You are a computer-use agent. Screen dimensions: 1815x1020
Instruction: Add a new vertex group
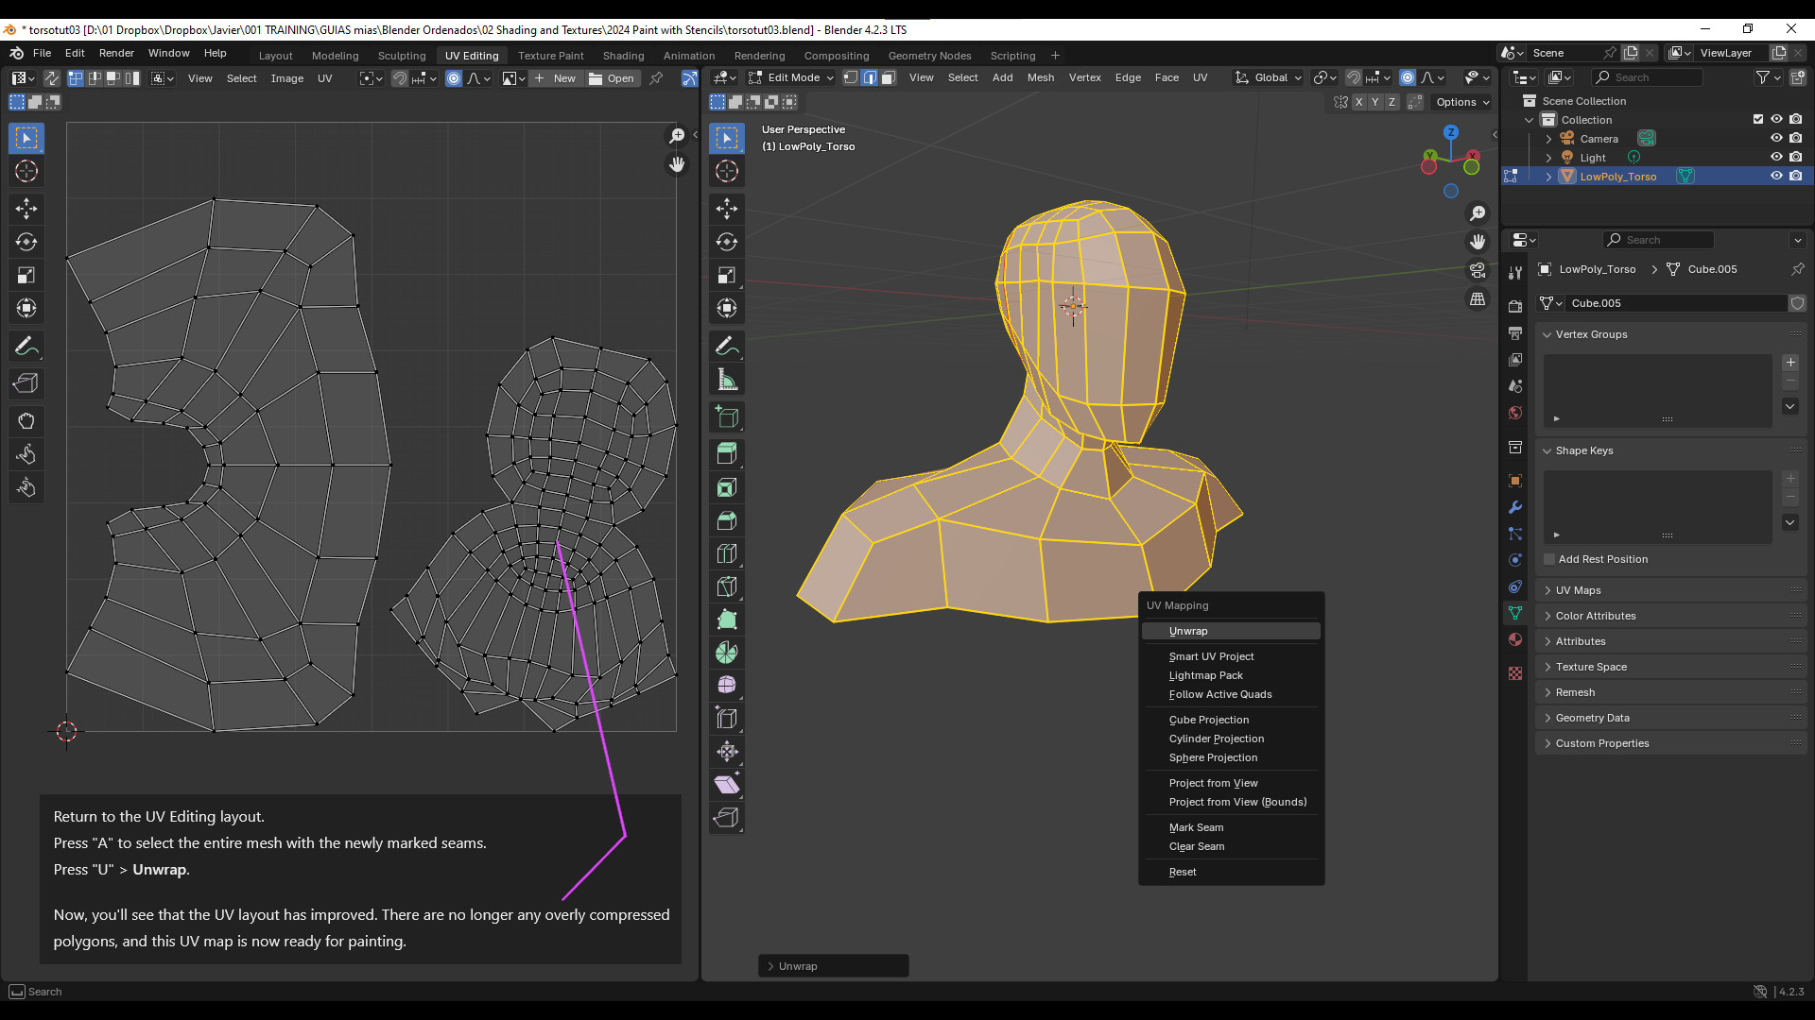pos(1790,363)
